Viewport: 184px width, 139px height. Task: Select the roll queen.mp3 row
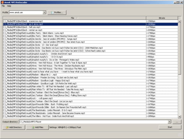tap(90, 99)
